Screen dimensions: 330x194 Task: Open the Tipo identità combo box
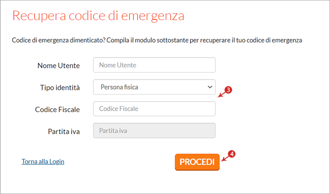[154, 87]
